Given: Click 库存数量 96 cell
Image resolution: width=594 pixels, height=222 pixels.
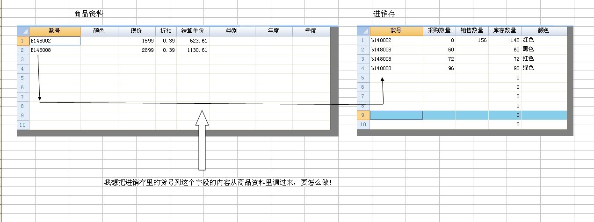Looking at the screenshot, I should click(505, 68).
